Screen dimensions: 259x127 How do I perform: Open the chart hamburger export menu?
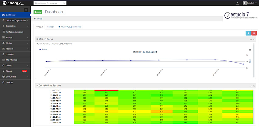(x=250, y=50)
